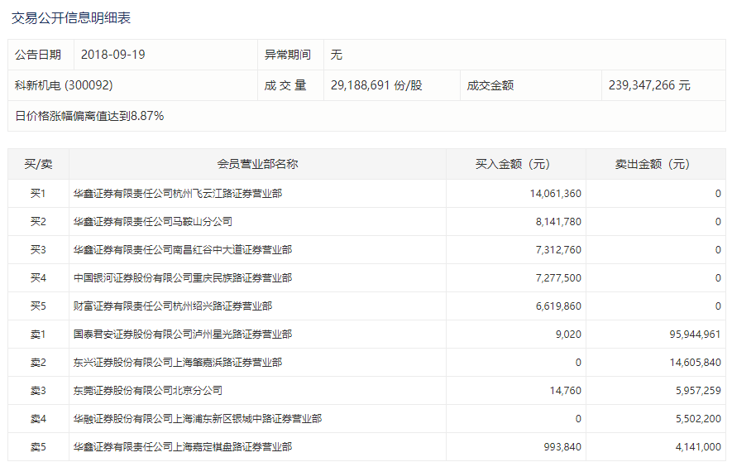732x467 pixels.
Task: Click the 会员营业部名称 column header
Action: coord(257,164)
